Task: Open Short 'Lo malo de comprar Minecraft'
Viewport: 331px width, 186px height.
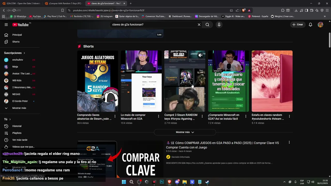Action: tap(141, 81)
